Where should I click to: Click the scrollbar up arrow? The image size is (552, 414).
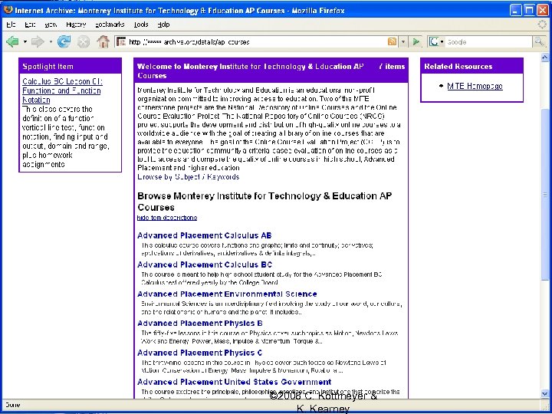pyautogui.click(x=544, y=57)
